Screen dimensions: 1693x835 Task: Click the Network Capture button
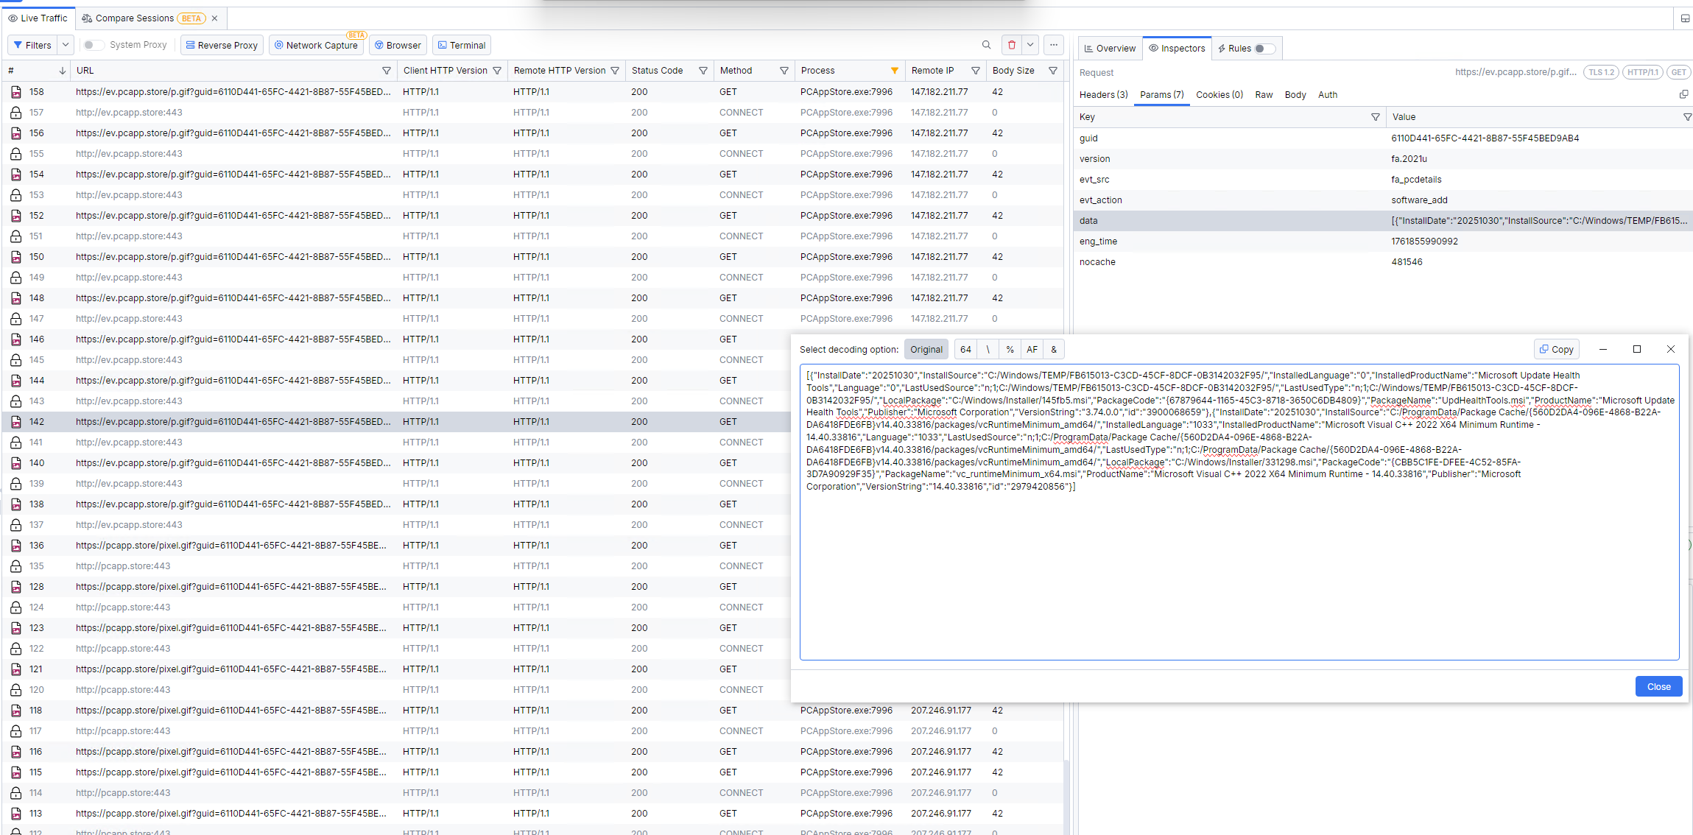pyautogui.click(x=316, y=45)
